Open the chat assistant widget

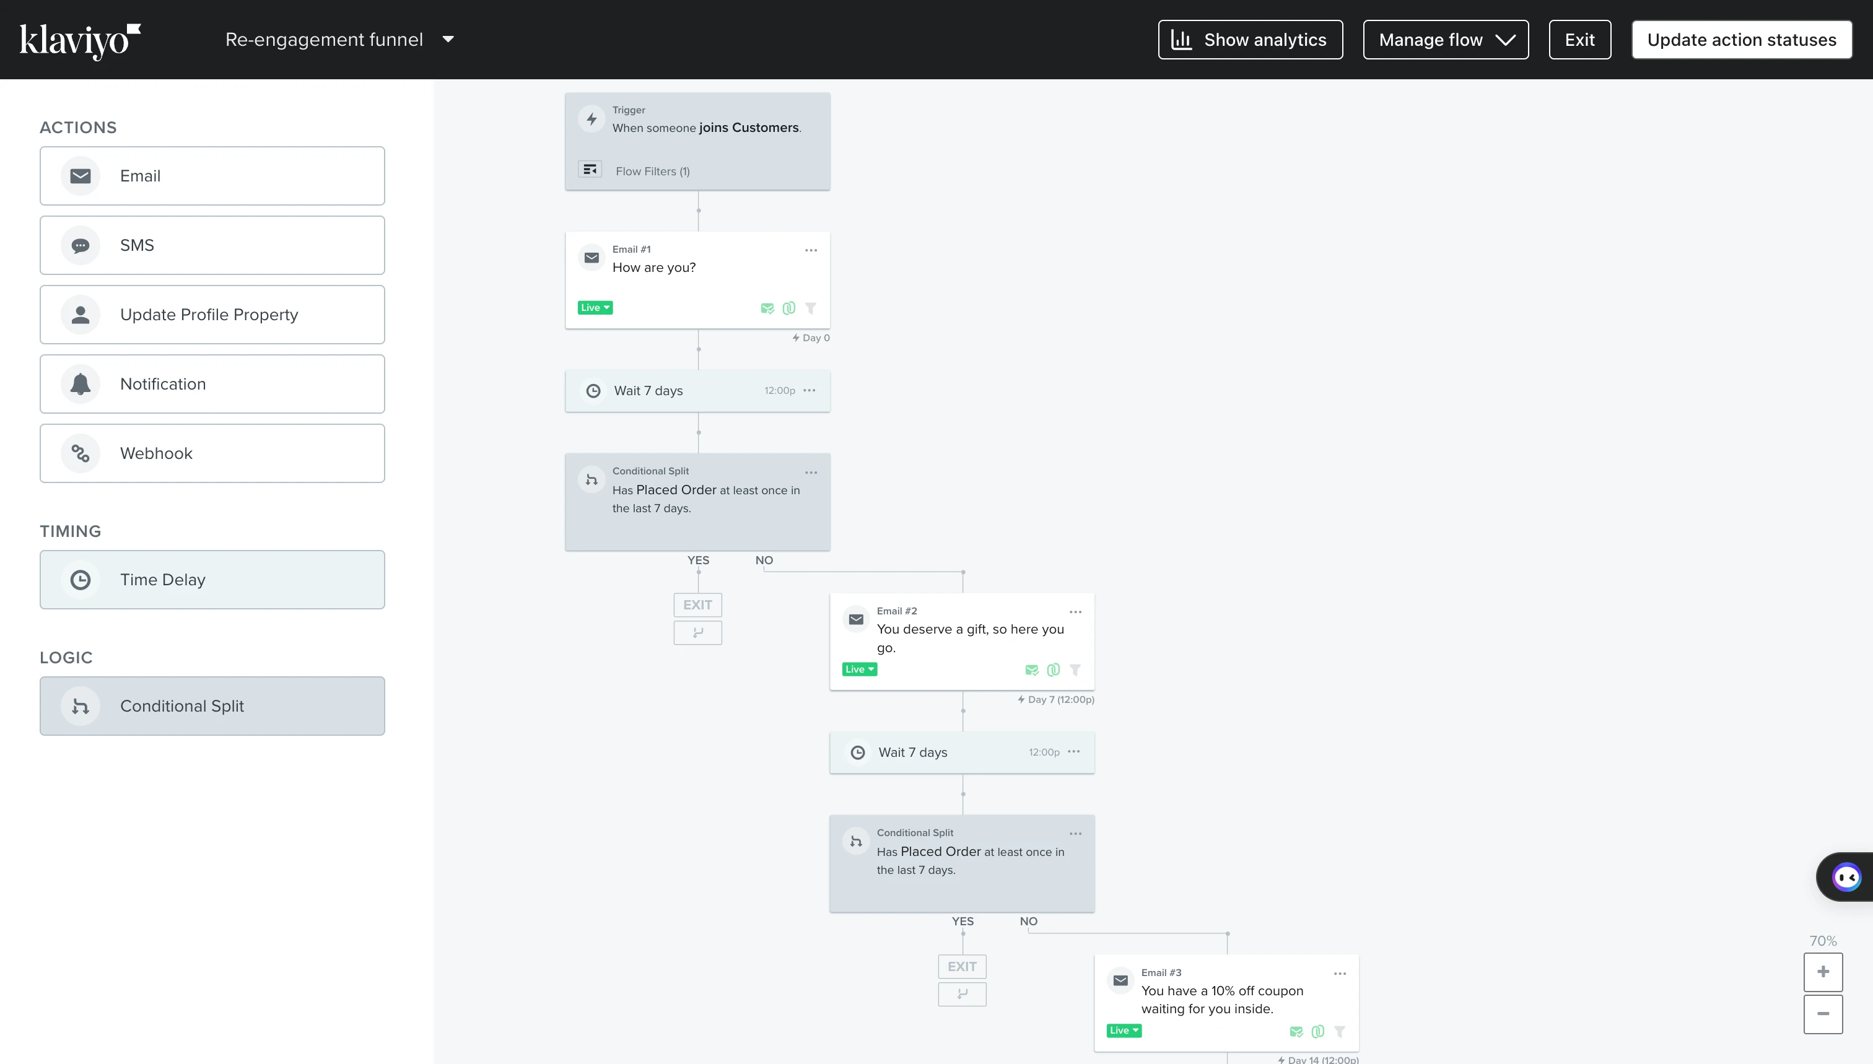pyautogui.click(x=1846, y=878)
